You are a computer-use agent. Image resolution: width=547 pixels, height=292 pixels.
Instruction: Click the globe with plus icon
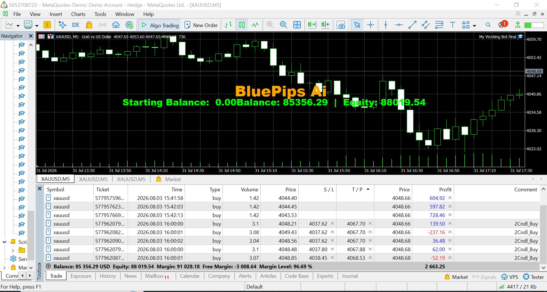129,25
